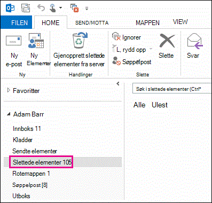Open the Innboks 11 folder
The width and height of the screenshot is (212, 203).
pos(27,129)
